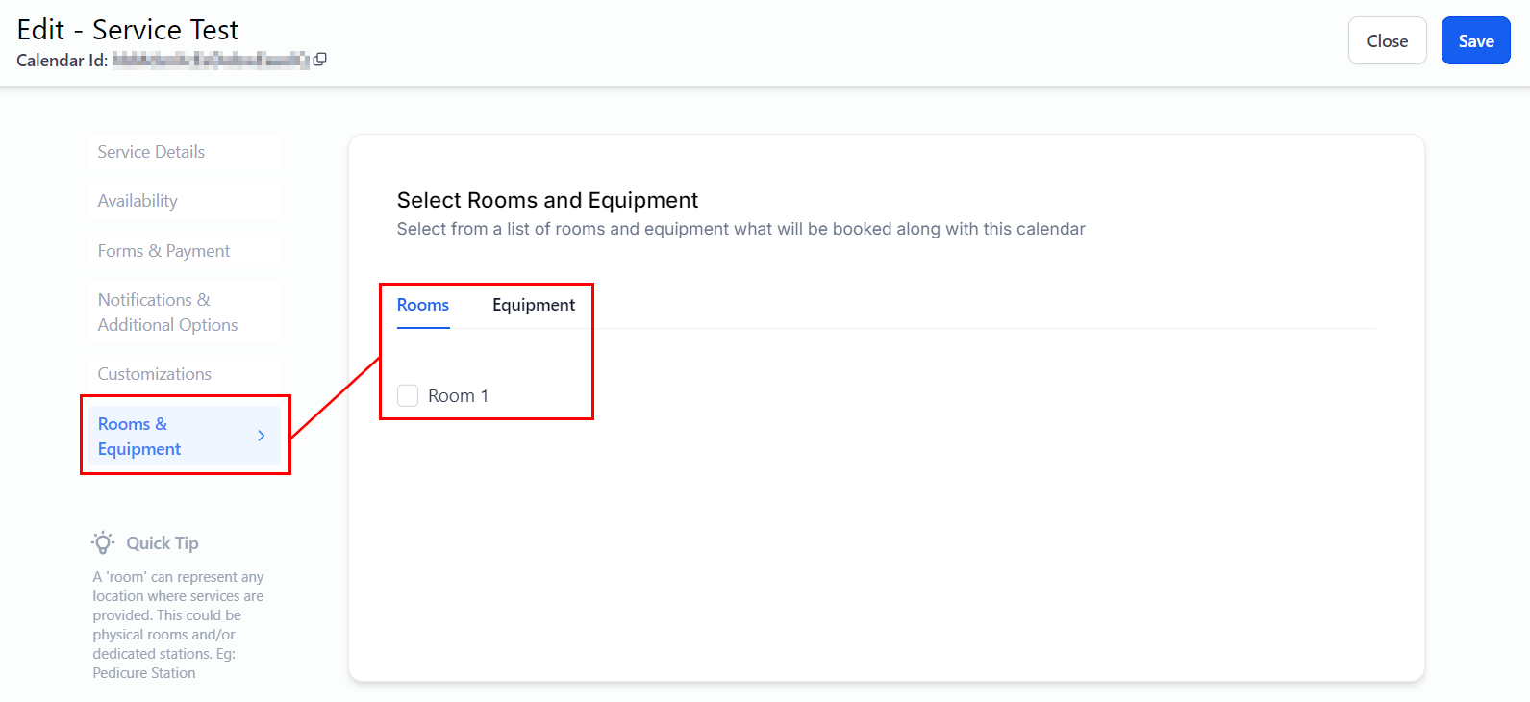Click the Room 1 label text
Screen dimensions: 1530x702
click(458, 396)
